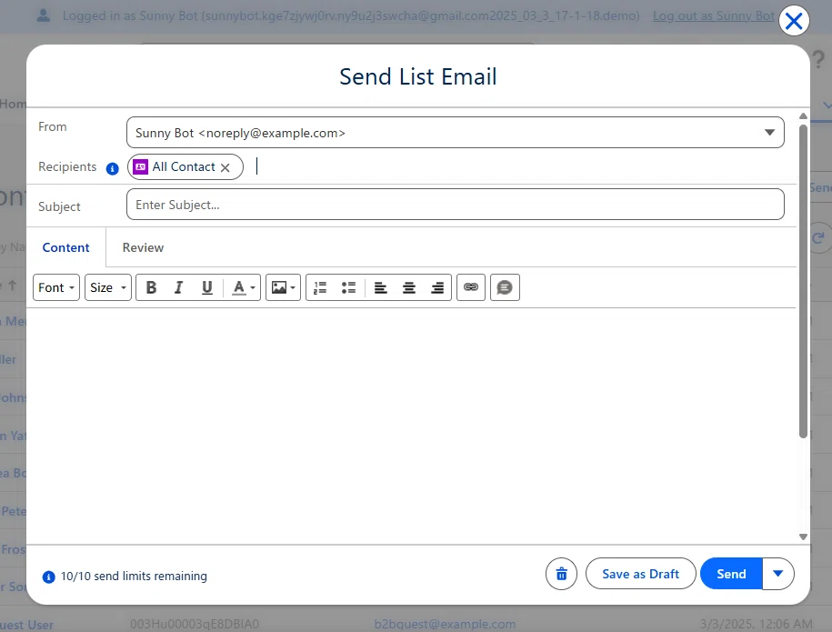
Task: Toggle bold formatting in email editor
Action: 151,287
